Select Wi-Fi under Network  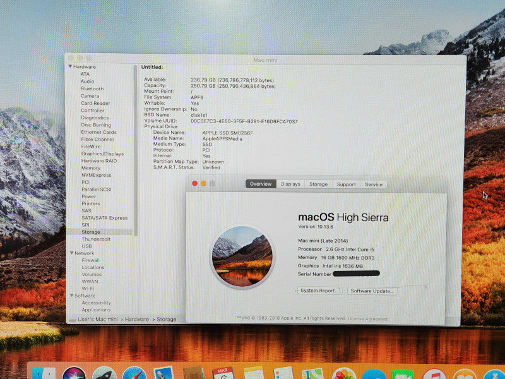tap(88, 289)
